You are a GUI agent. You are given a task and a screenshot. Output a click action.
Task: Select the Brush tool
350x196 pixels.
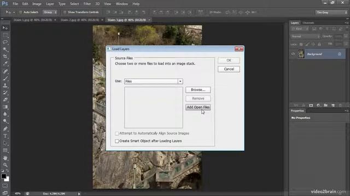point(5,78)
